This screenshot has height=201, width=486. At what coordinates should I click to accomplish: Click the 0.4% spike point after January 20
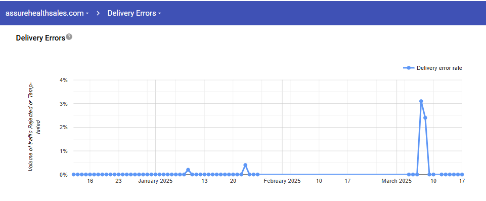pyautogui.click(x=245, y=165)
